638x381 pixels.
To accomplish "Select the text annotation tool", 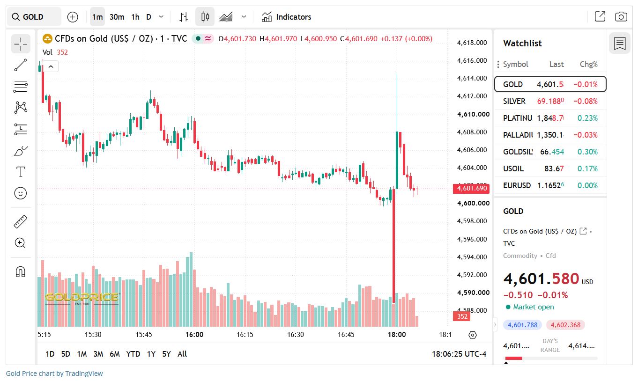I will 21,172.
